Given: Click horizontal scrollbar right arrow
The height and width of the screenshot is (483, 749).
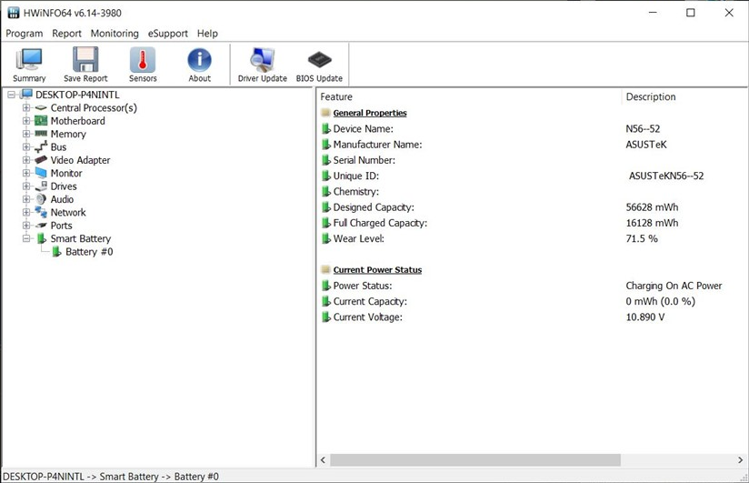Looking at the screenshot, I should coord(741,460).
